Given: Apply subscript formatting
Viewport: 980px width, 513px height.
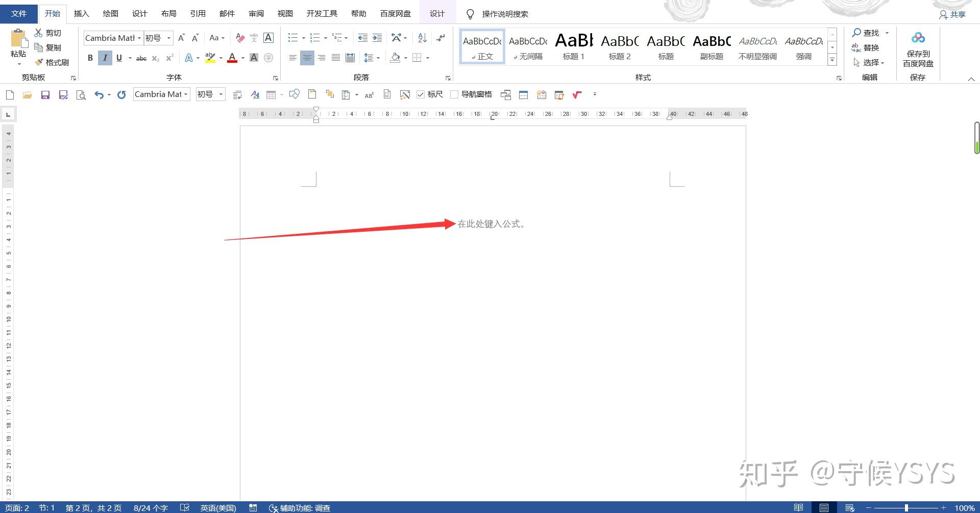Looking at the screenshot, I should point(156,58).
